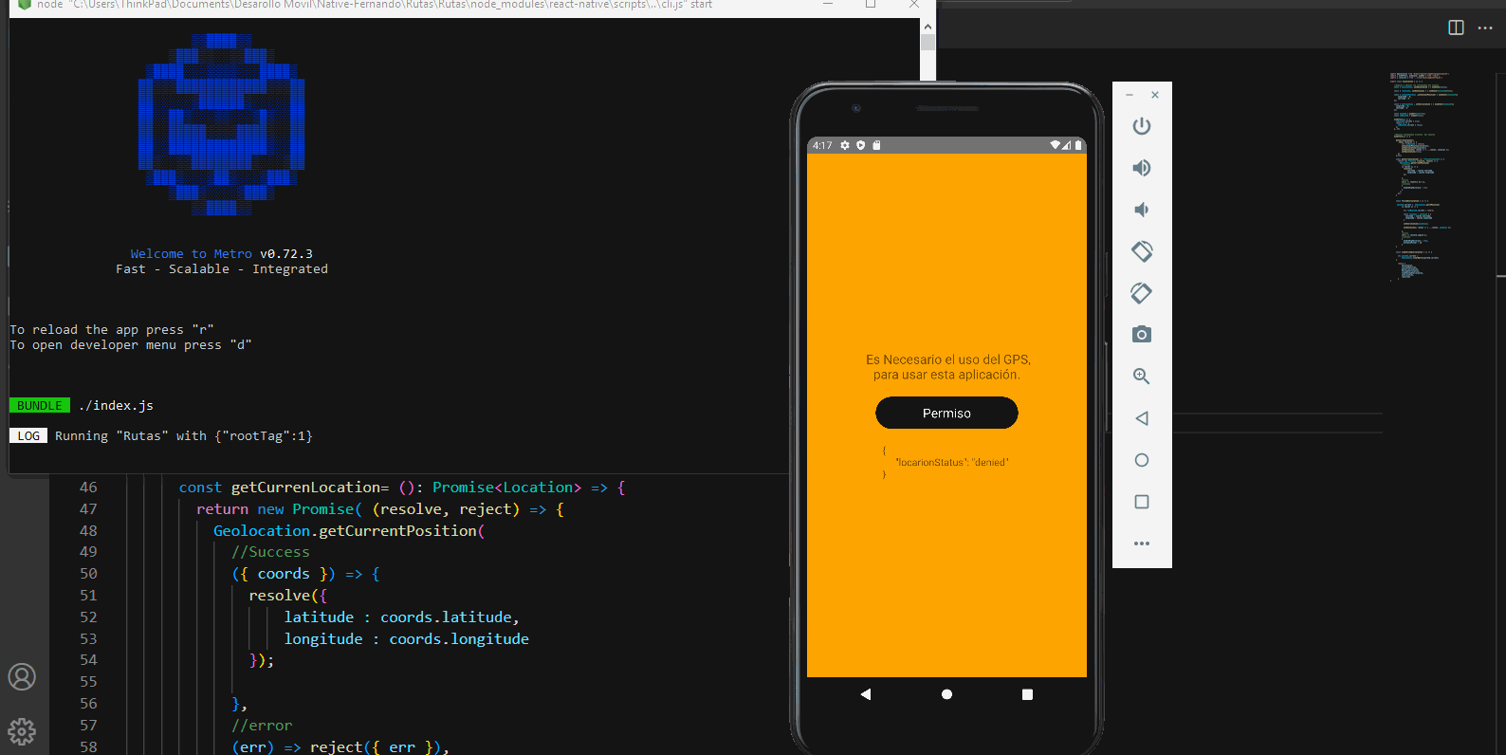
Task: Tap Android back navigation on phone screen
Action: (x=866, y=694)
